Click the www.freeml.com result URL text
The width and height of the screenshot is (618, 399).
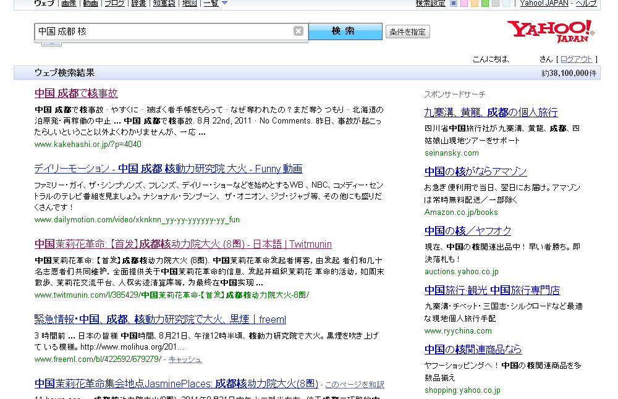(x=98, y=359)
